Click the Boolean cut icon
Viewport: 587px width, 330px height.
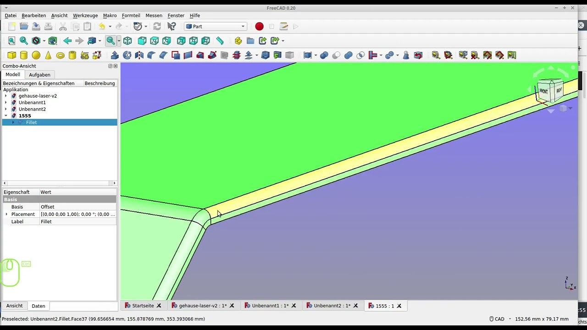[x=336, y=55]
